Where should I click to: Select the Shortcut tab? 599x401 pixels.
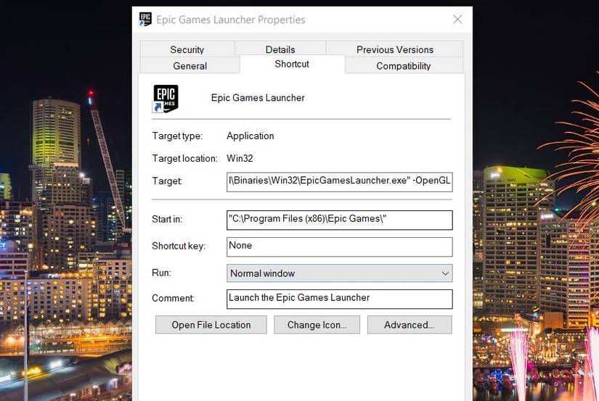292,64
